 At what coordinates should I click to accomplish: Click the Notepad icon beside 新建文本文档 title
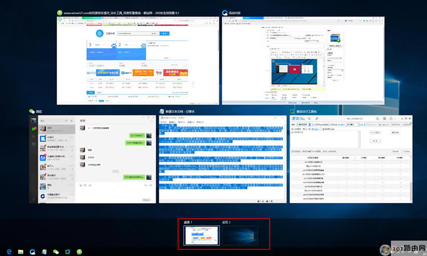point(161,112)
